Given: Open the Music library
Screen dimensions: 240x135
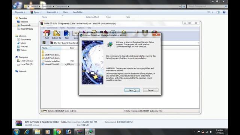Looking at the screenshot, I should (x=22, y=43).
